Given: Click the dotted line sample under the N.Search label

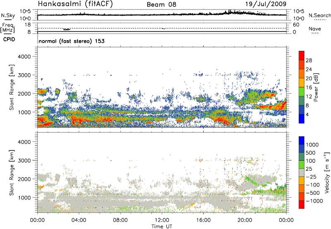Looking at the screenshot, I should coord(320,20).
